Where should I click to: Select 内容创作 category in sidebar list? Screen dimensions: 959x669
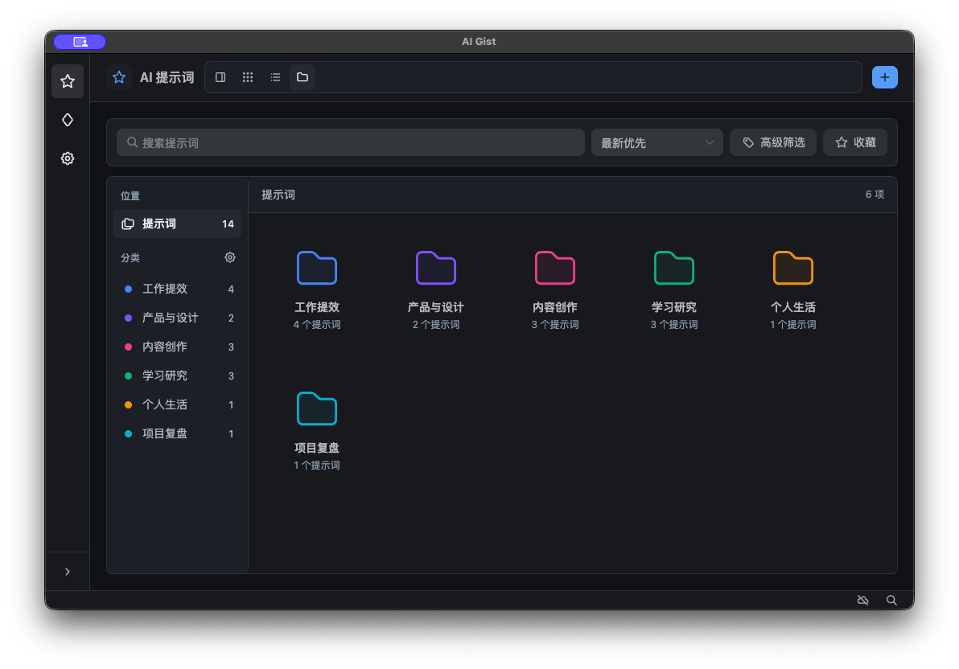click(x=177, y=347)
